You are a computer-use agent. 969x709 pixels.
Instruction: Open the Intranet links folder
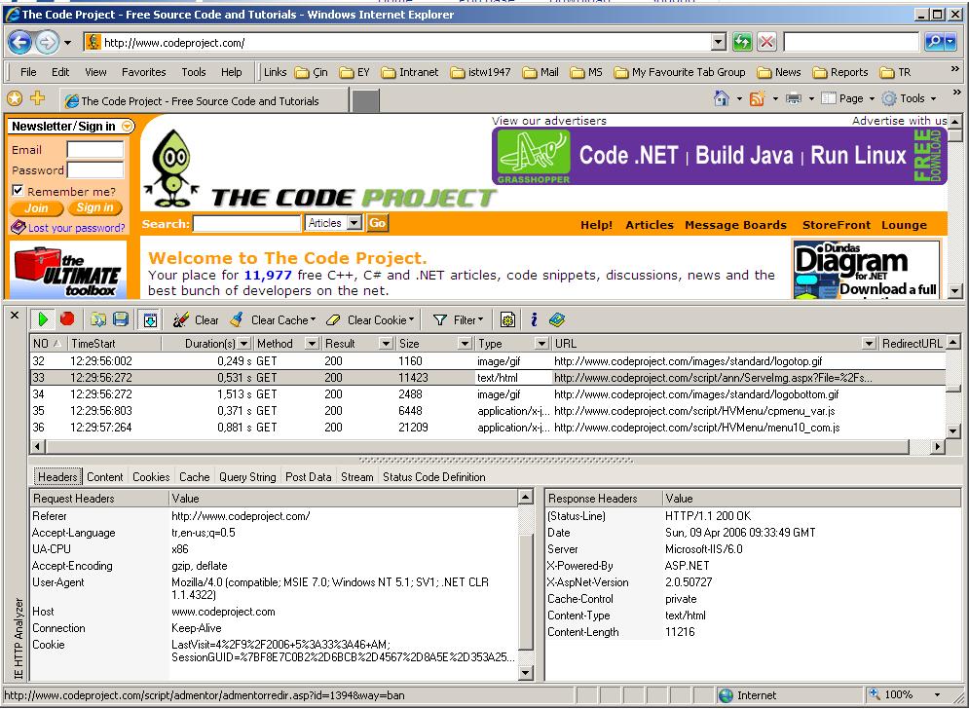click(410, 72)
